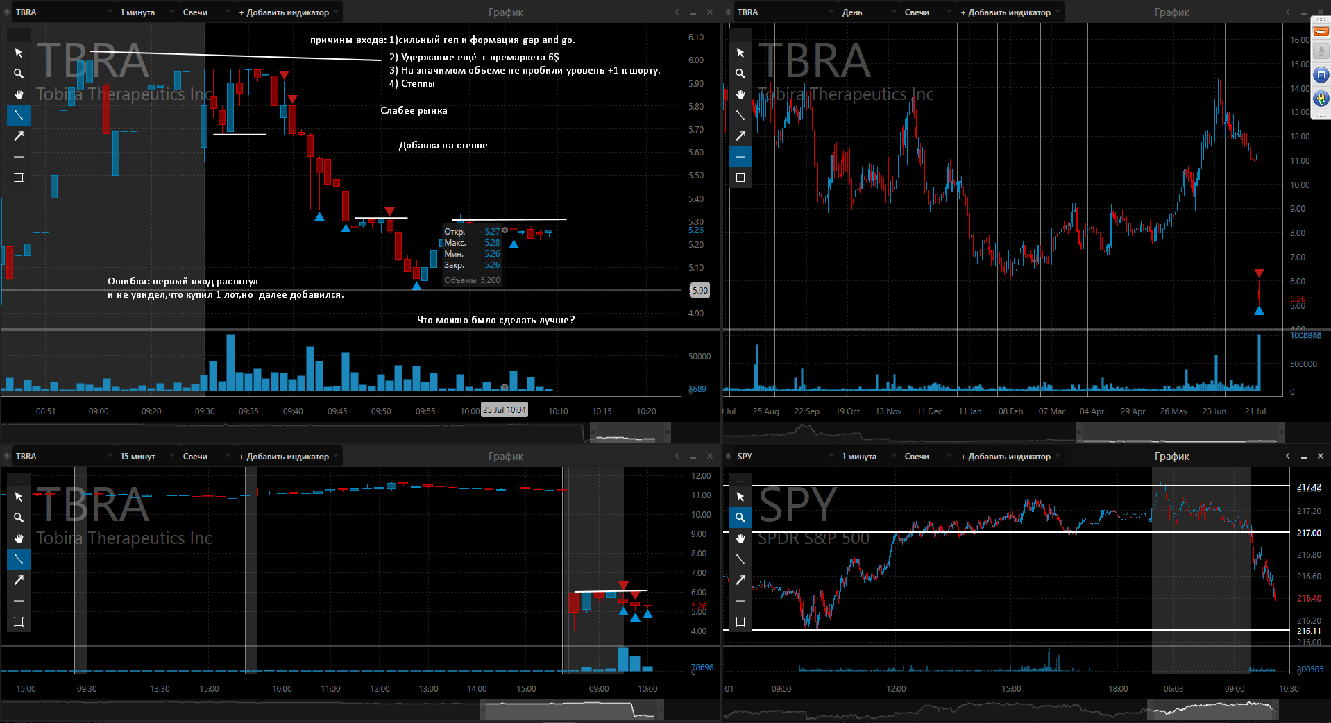The image size is (1331, 723).
Task: Select cursor tool in TBRA daily chart
Action: coord(740,53)
